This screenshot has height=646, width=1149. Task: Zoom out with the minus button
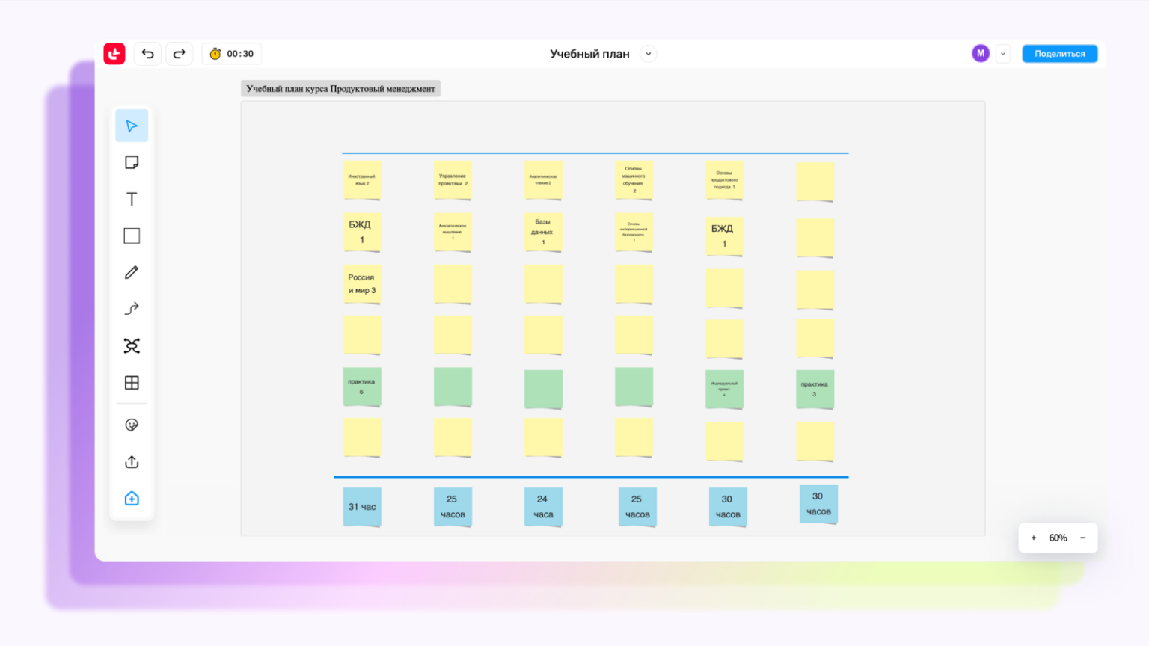coord(1082,538)
